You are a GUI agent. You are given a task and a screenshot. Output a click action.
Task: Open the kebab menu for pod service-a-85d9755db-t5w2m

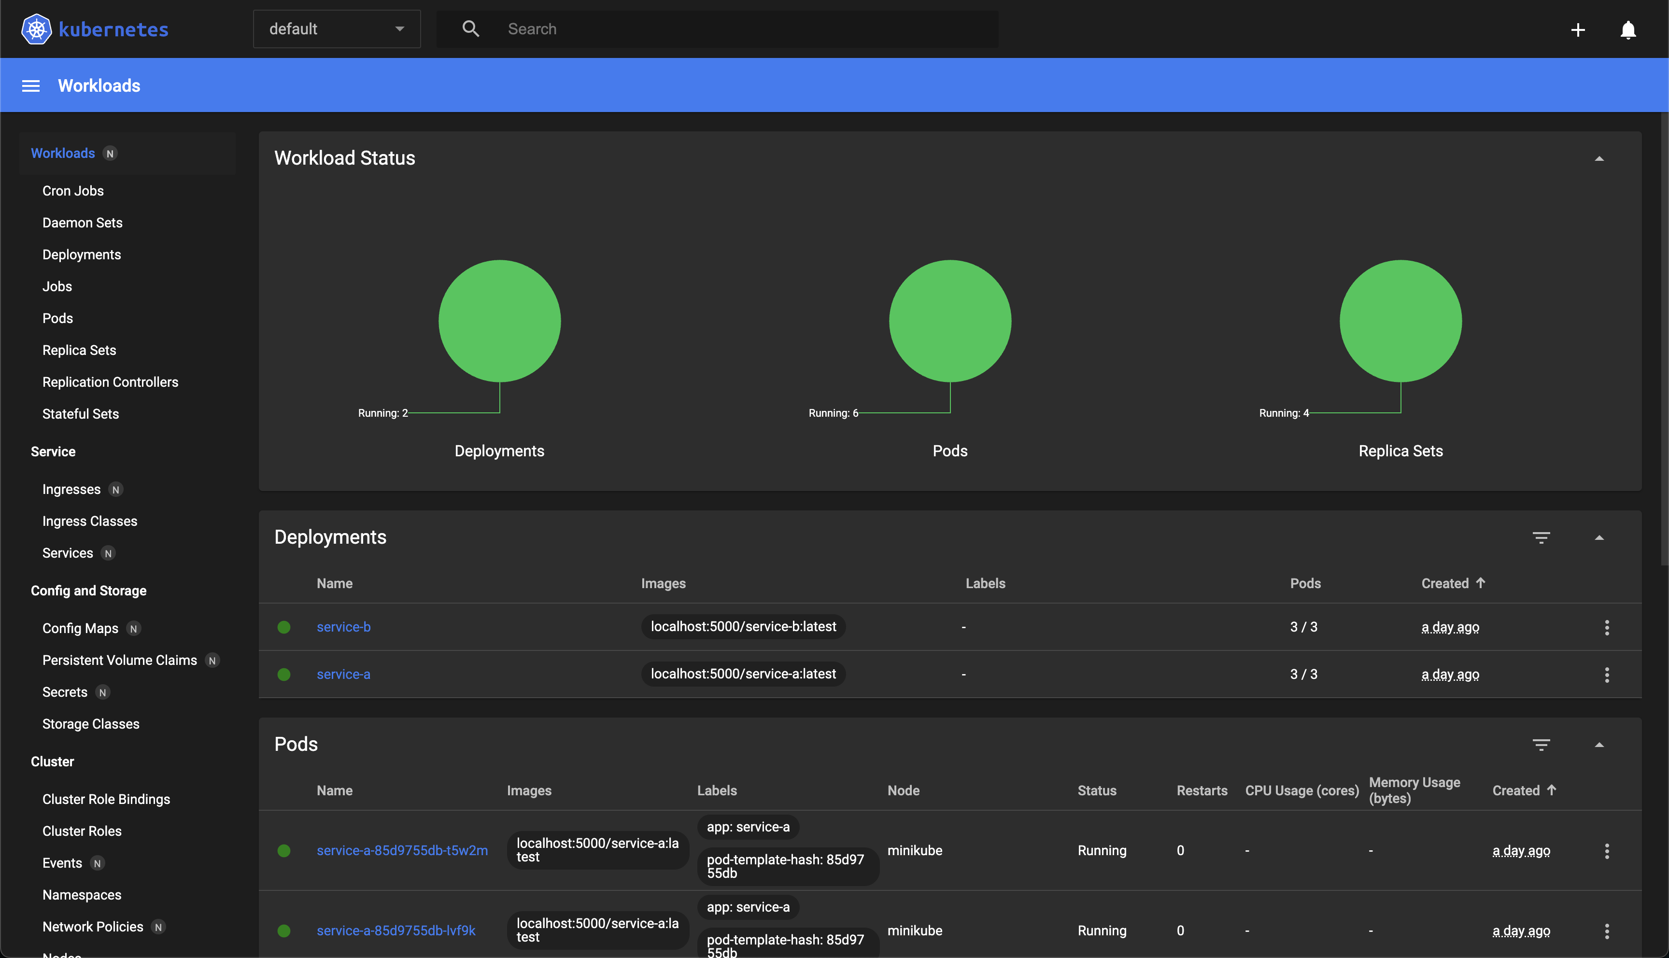(x=1607, y=851)
